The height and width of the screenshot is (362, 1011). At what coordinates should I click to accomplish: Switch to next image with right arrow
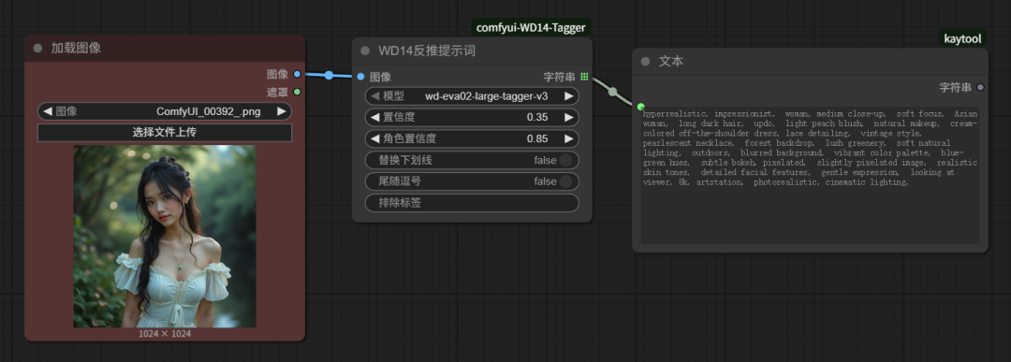pos(282,111)
